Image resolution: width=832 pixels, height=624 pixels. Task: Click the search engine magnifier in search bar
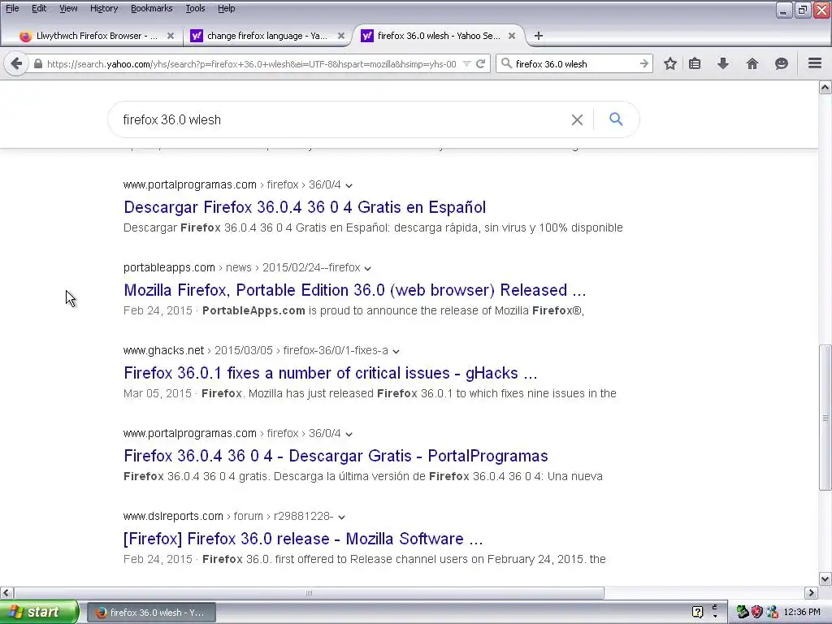point(506,63)
